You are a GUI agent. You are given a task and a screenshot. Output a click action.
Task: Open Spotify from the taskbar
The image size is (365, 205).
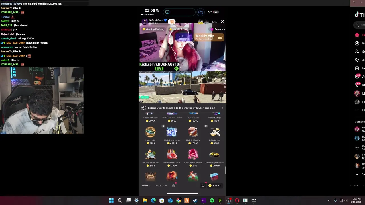[212, 200]
